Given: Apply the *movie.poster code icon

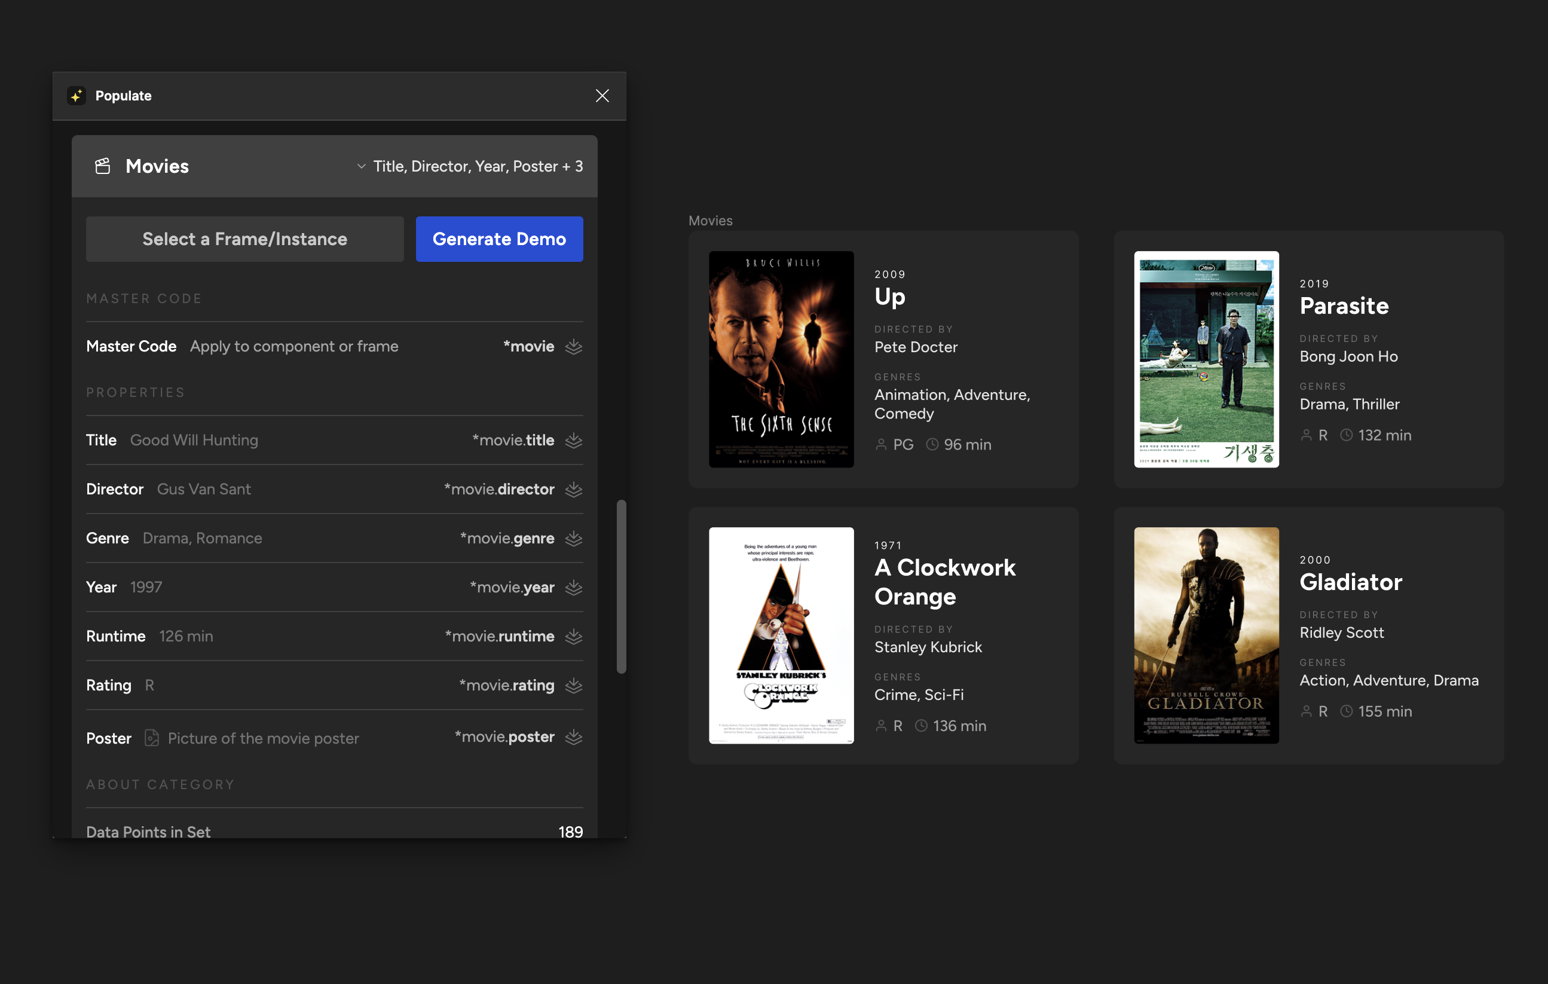Looking at the screenshot, I should [573, 737].
